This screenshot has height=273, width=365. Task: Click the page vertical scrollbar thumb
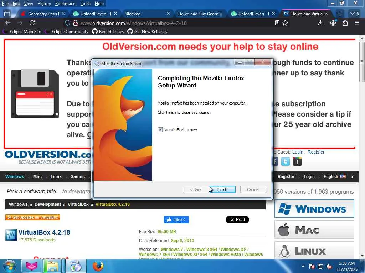click(x=362, y=62)
